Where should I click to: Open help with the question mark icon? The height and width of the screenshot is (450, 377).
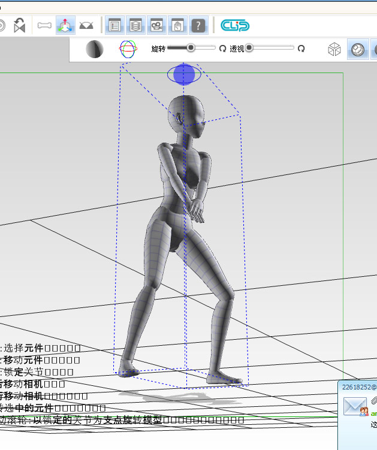coord(198,25)
